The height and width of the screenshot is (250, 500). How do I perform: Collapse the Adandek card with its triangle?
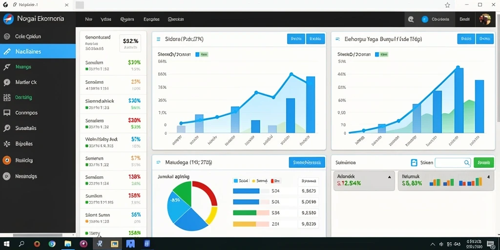click(389, 177)
